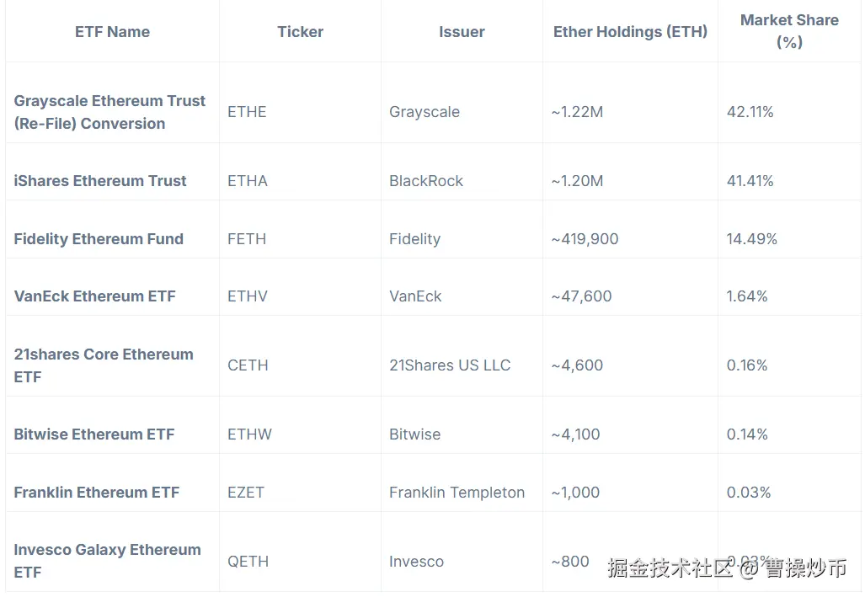Screen dimensions: 865x597
Task: Click the BlackRock issuer cell
Action: 426,181
